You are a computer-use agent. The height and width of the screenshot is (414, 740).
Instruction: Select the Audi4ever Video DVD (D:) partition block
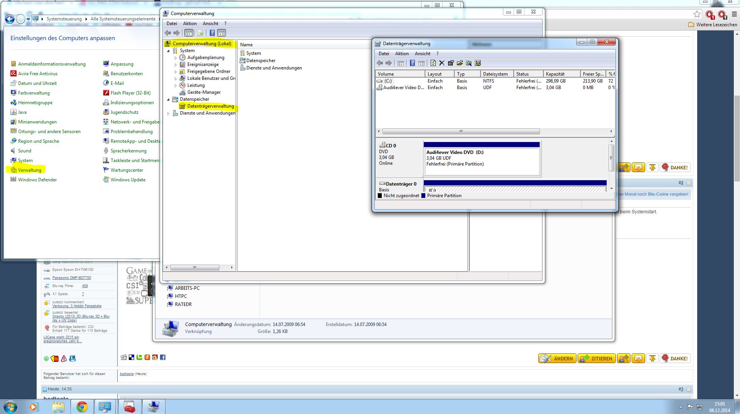click(x=481, y=158)
